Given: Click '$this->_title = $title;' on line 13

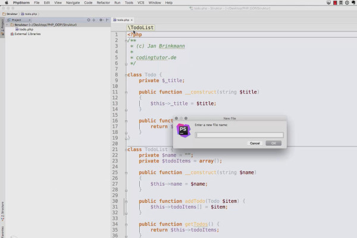Looking at the screenshot, I should click(183, 104).
